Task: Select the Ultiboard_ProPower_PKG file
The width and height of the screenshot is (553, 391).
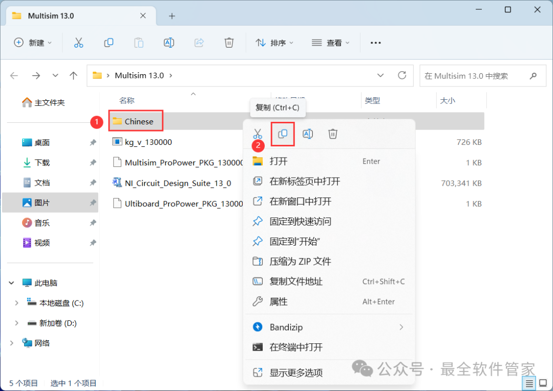Action: tap(178, 204)
